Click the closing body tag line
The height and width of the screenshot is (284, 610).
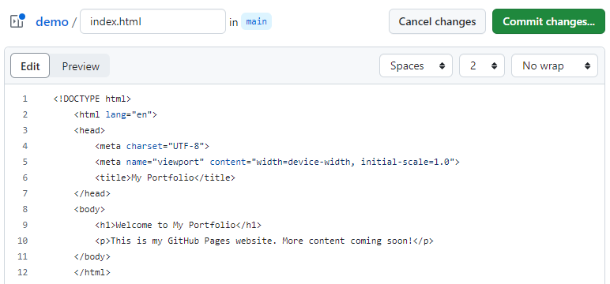[92, 256]
